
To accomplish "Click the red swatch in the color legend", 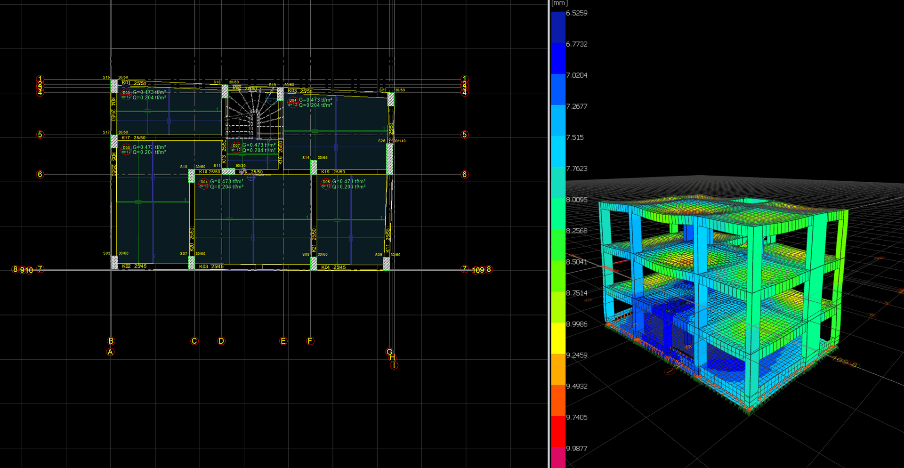I will coord(558,431).
